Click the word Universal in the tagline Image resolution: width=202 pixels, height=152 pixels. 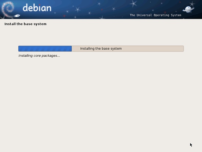click(x=144, y=15)
